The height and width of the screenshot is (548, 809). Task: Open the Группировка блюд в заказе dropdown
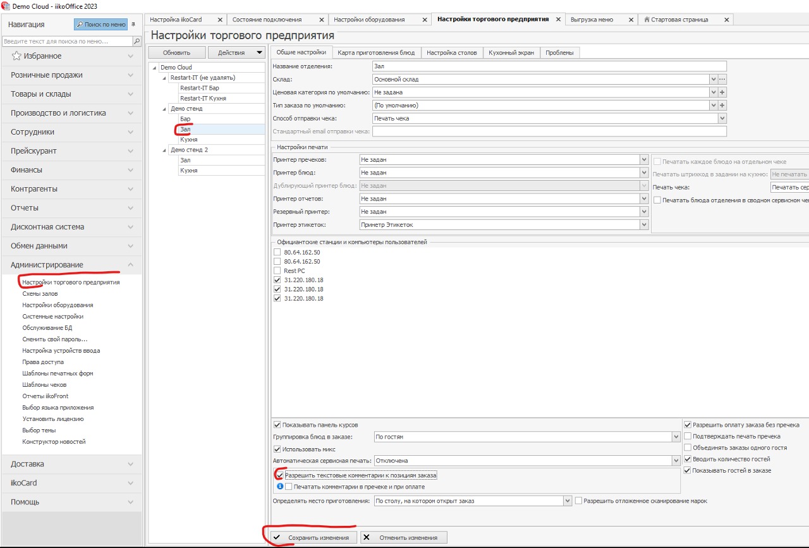pos(675,437)
